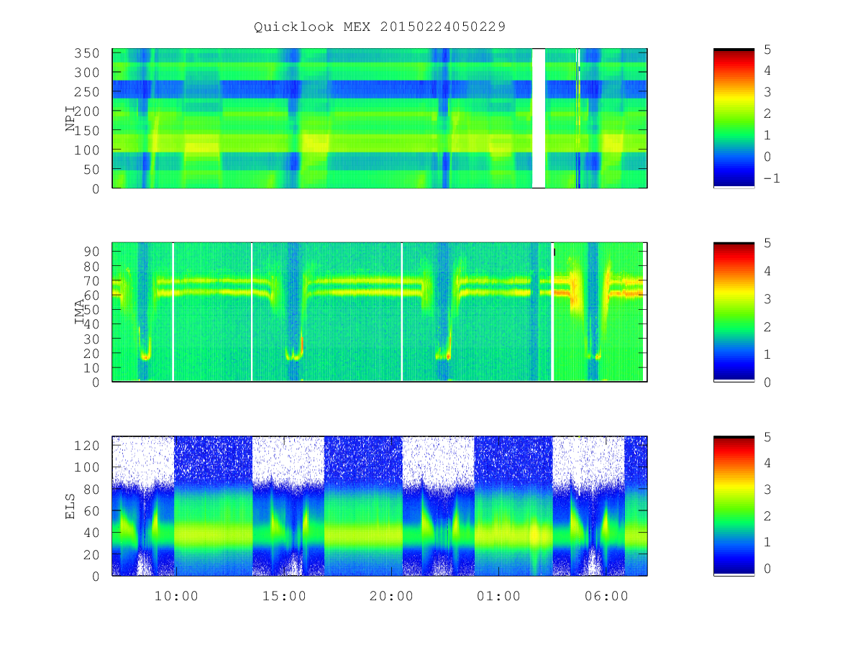Click the ELS axis label
This screenshot has height=647, width=863.
pyautogui.click(x=70, y=506)
